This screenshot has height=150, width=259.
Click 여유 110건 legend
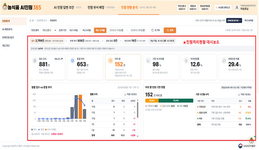(183, 106)
